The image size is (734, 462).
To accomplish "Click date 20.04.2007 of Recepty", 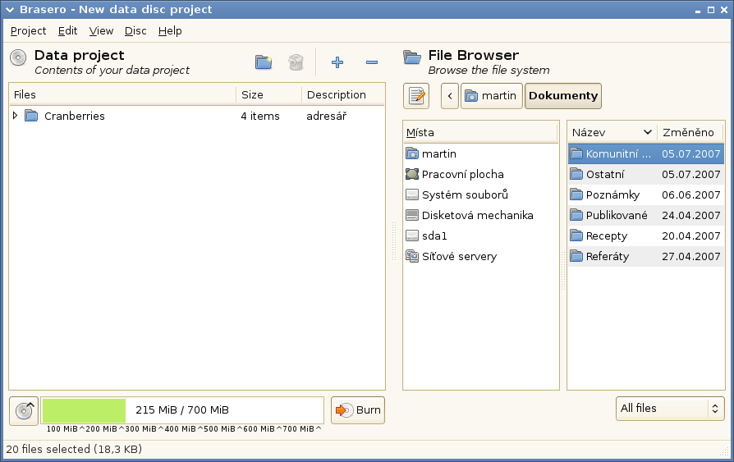I will pos(691,236).
